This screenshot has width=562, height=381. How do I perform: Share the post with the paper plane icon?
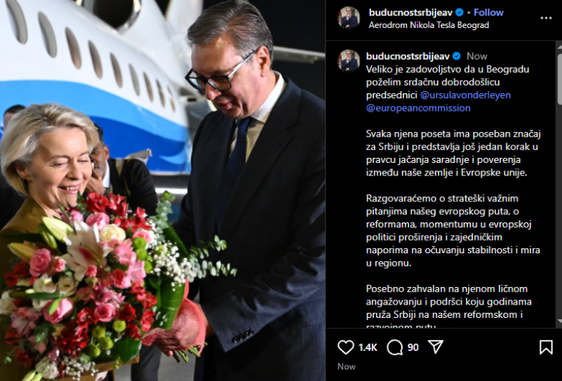click(x=436, y=346)
